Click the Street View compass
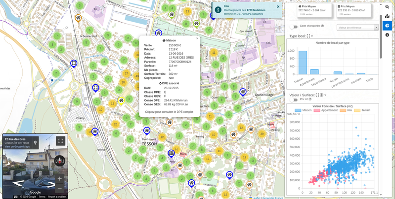This screenshot has width=395, height=199. click(60, 161)
